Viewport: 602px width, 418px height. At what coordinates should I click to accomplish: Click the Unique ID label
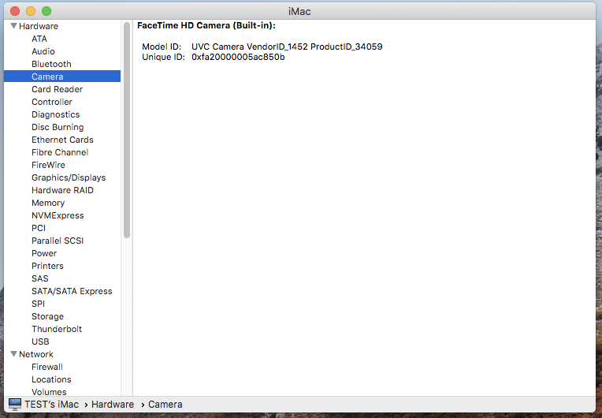click(164, 57)
